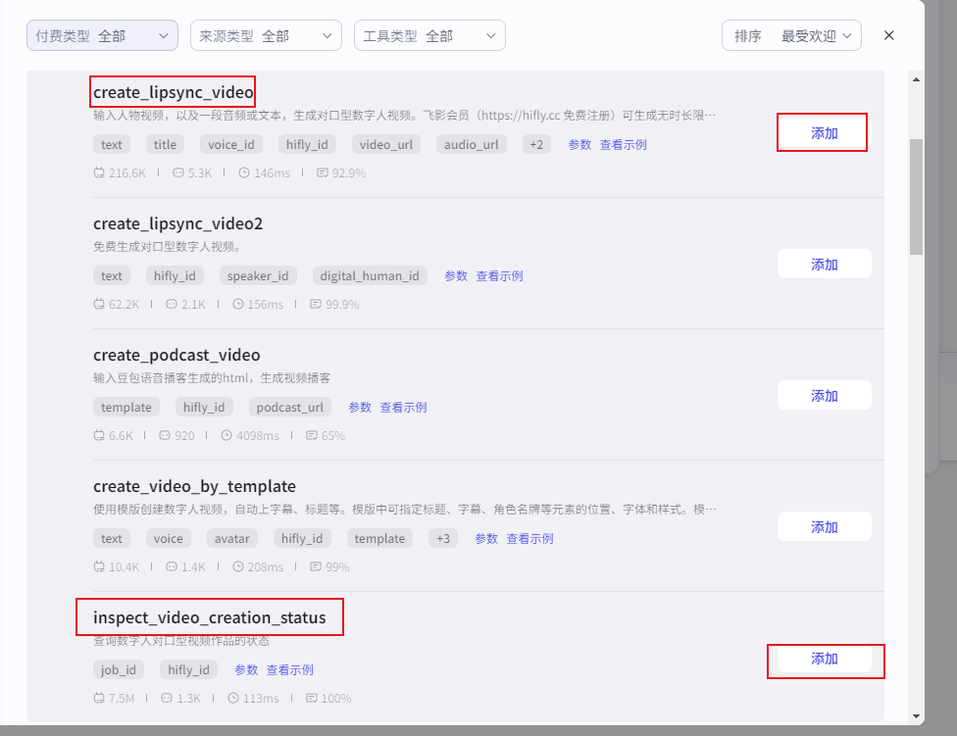This screenshot has width=957, height=736.
Task: Click the +2 more parameters tag
Action: [536, 145]
